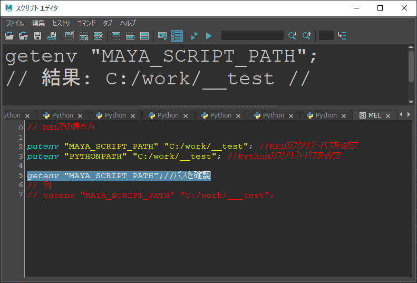Click the search down magnifier icon
Viewport: 417px width, 283px height.
pyautogui.click(x=292, y=36)
